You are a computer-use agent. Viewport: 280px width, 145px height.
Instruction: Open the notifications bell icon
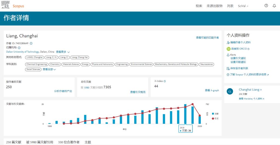click(274, 6)
